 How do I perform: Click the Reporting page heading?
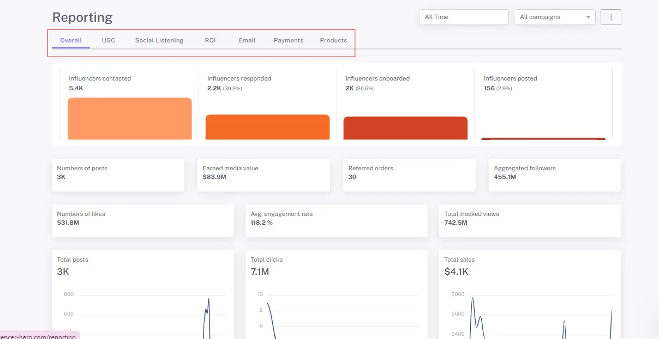82,17
